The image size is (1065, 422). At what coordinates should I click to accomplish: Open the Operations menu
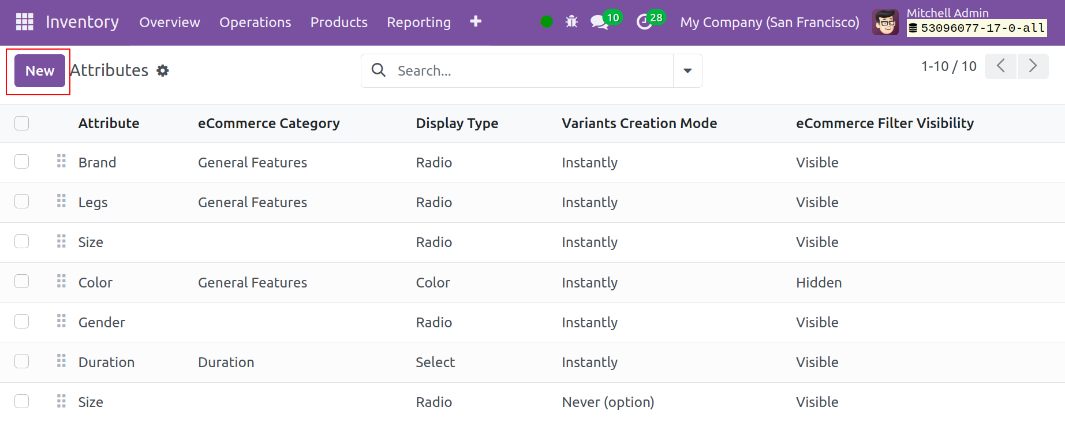point(255,23)
